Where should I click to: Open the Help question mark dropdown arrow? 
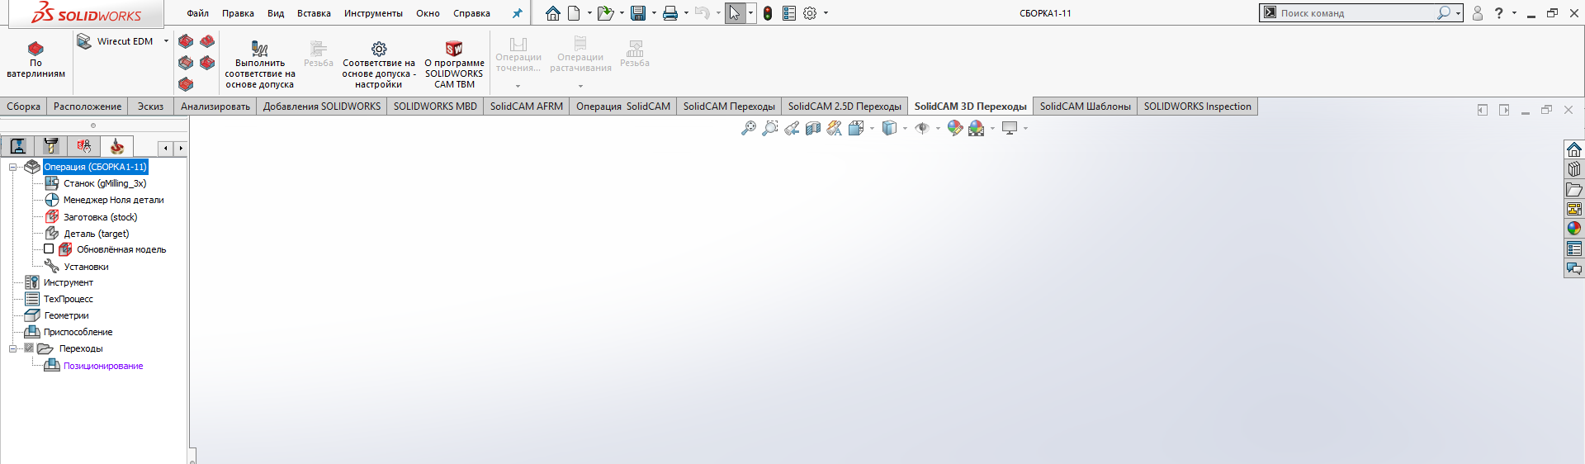[1514, 13]
